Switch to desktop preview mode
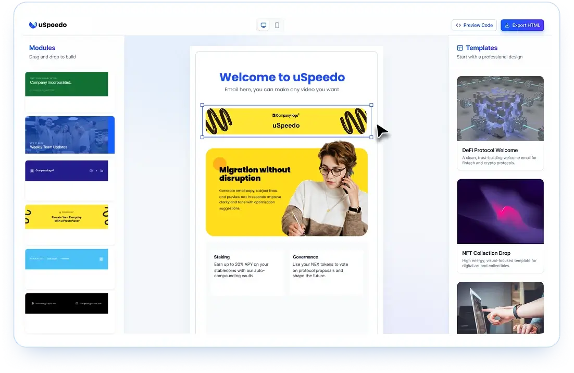 (264, 24)
